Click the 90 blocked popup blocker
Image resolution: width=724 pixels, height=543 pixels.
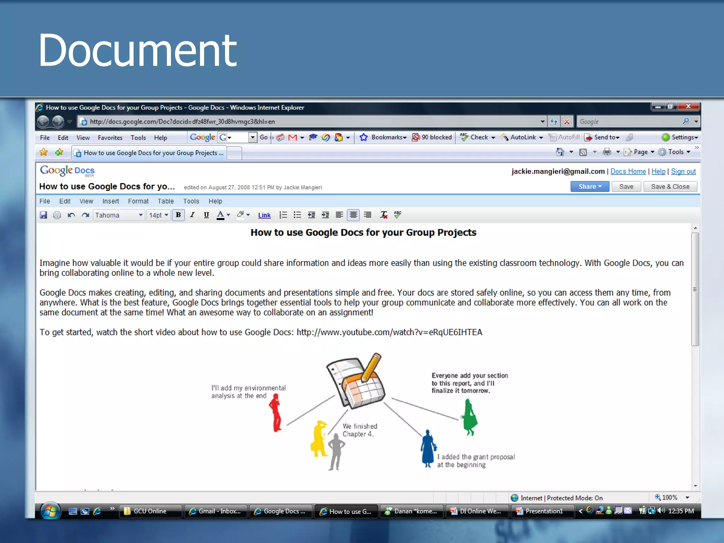pyautogui.click(x=432, y=137)
